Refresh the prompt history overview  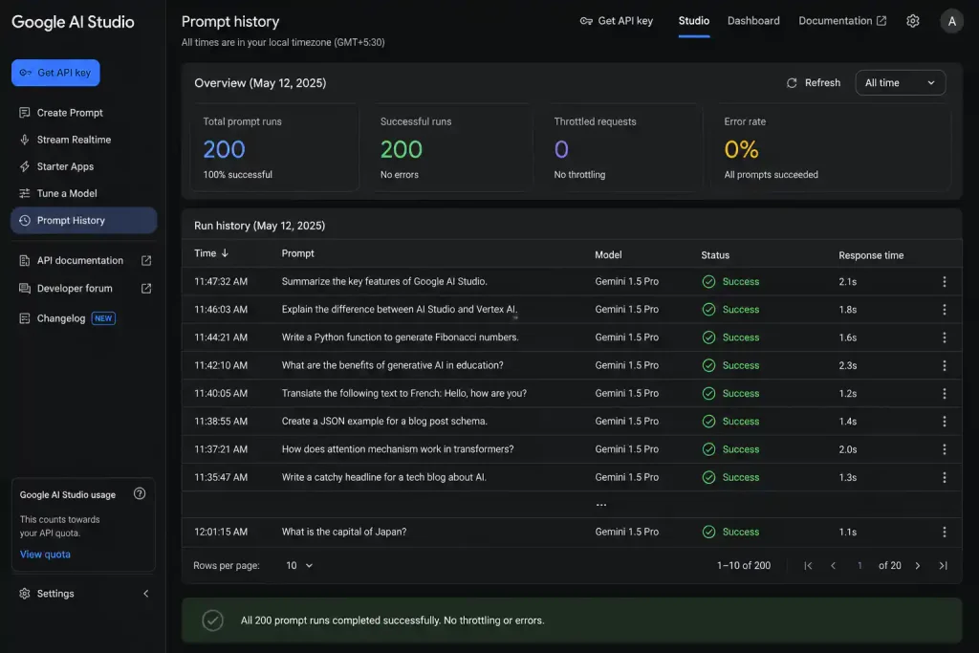coord(813,83)
